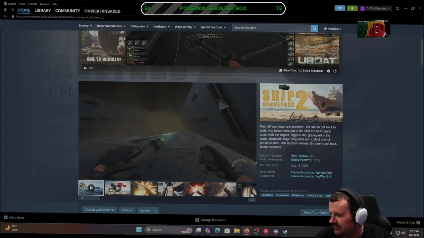This screenshot has width=424, height=238.
Task: Expand the Special Sections dropdown
Action: [x=213, y=27]
